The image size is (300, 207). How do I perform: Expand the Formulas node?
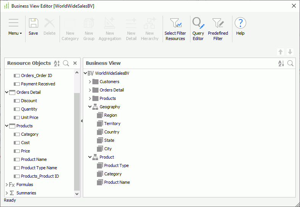click(7, 185)
